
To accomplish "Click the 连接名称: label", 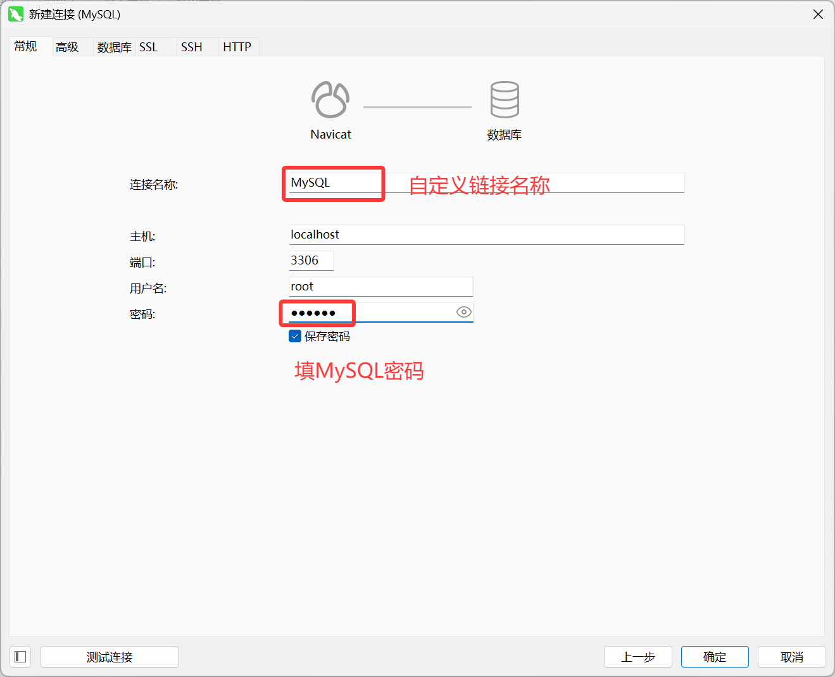I will pos(154,185).
